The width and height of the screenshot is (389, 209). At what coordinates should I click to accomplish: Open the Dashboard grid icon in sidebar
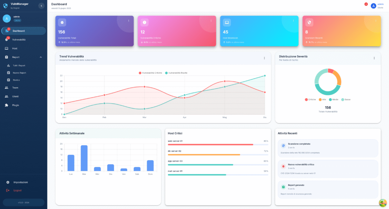tap(7, 31)
